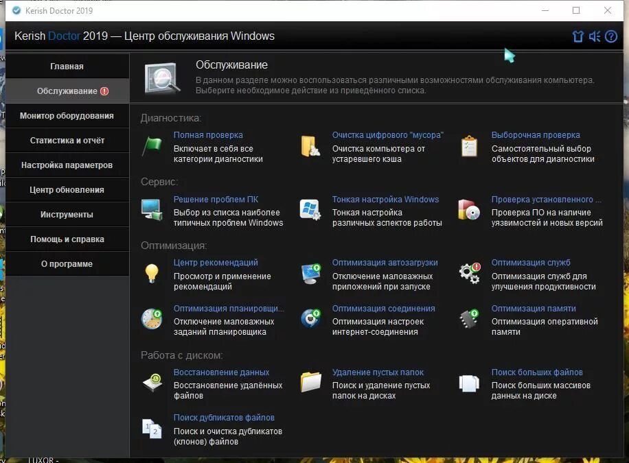Screen dimensions: 629x463
Task: Open Настройка параметров section
Action: click(x=67, y=165)
